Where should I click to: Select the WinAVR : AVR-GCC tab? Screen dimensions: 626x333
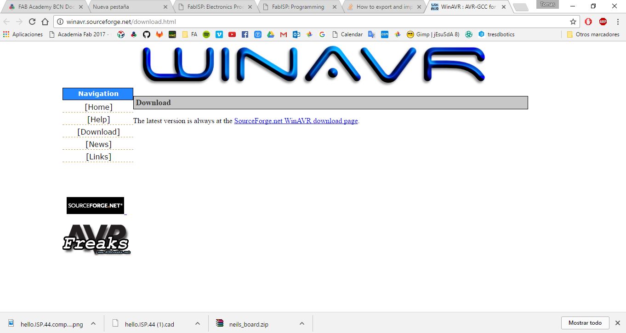click(468, 7)
